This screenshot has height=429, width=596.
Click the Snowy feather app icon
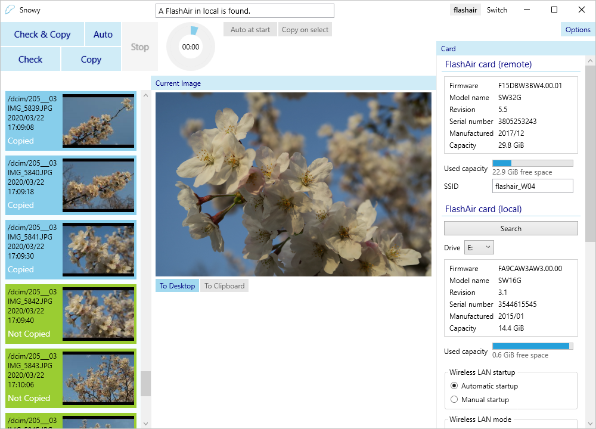point(10,10)
